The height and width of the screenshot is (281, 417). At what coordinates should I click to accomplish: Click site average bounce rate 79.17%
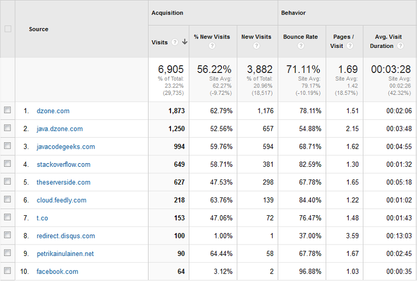(311, 86)
